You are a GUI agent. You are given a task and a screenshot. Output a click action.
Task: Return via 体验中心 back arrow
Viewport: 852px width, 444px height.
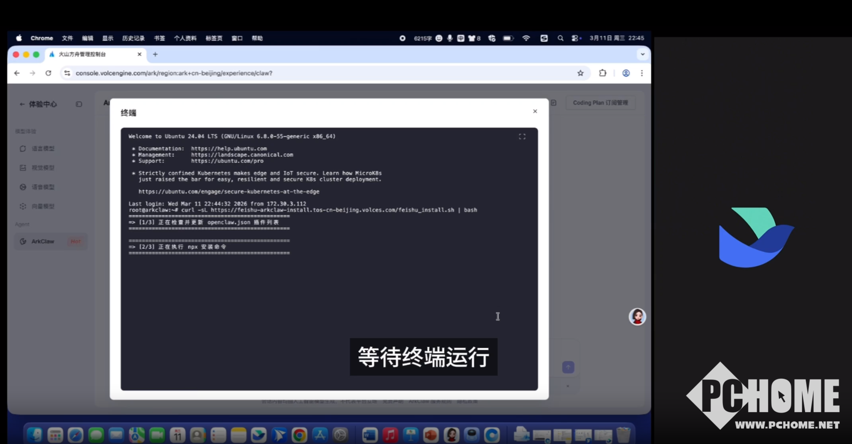click(22, 104)
